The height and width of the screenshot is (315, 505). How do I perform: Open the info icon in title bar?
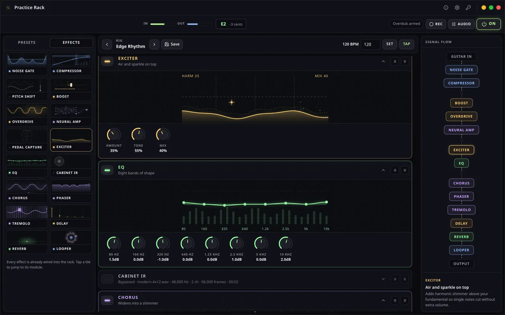446,7
